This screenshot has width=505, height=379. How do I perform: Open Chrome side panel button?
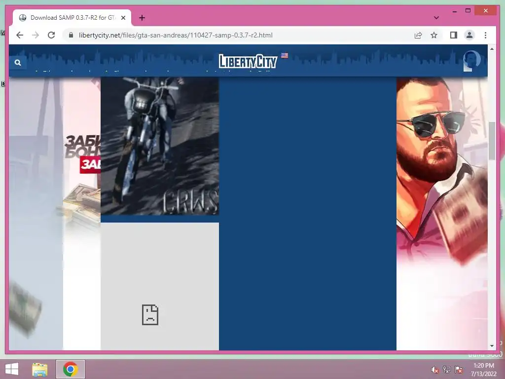454,35
